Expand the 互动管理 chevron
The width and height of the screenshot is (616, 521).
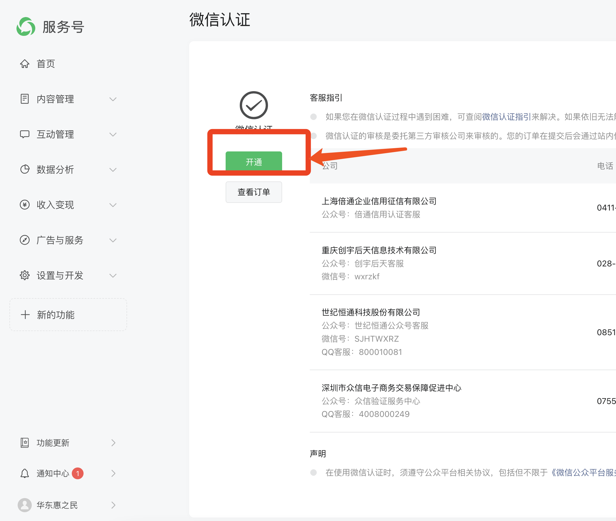tap(113, 135)
